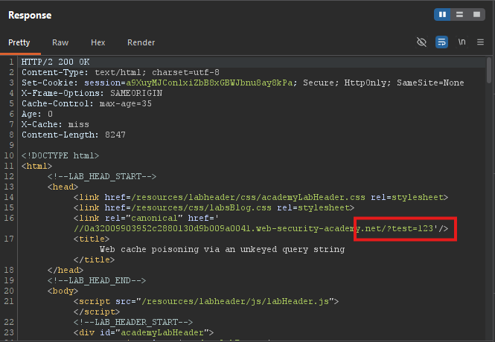Image resolution: width=495 pixels, height=342 pixels.
Task: Click the Cache-Control max-age=35 line
Action: pos(86,103)
